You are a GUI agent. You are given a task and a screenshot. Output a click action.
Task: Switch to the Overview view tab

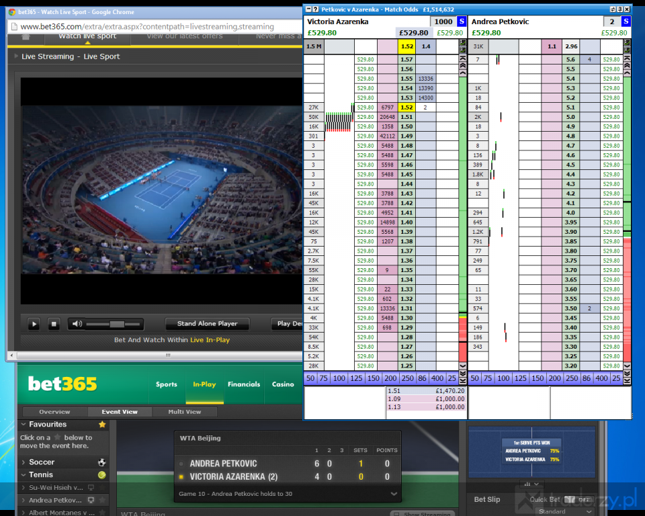pos(54,412)
